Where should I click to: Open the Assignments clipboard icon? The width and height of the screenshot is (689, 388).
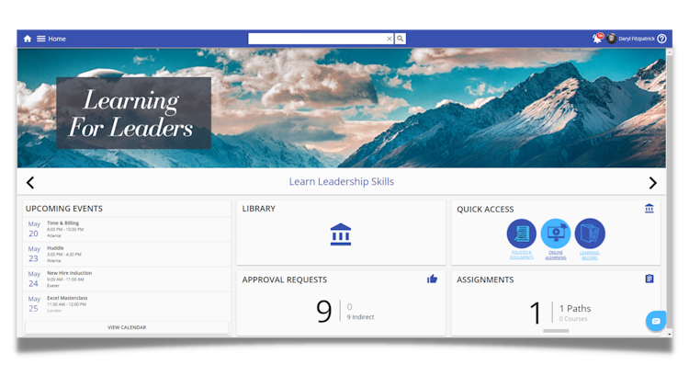coord(649,279)
